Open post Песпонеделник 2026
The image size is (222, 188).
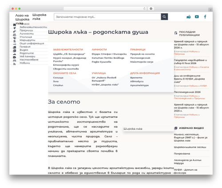coord(187,92)
